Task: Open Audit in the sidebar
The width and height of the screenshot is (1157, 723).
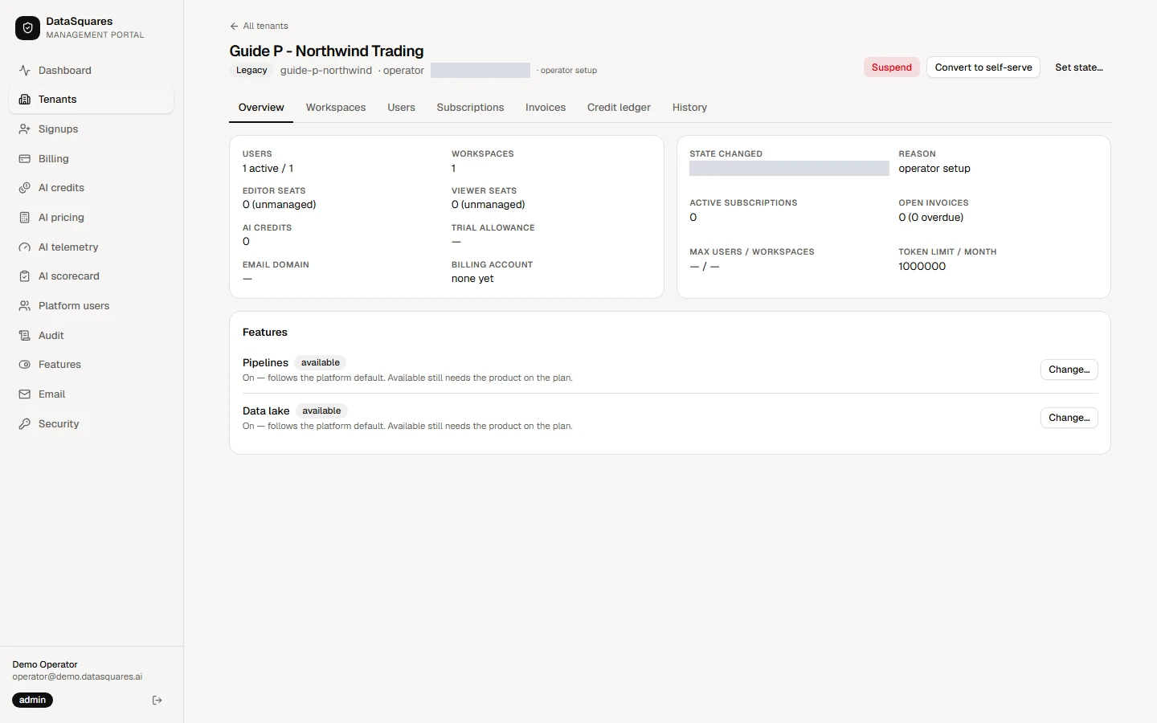Action: 92,336
